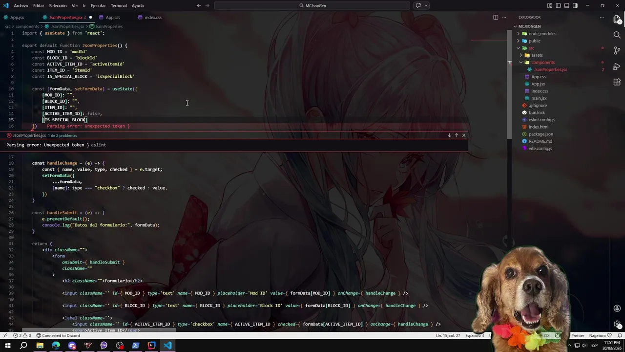The height and width of the screenshot is (352, 625).
Task: Open the Copilot chat dropdown arrow
Action: tap(426, 5)
